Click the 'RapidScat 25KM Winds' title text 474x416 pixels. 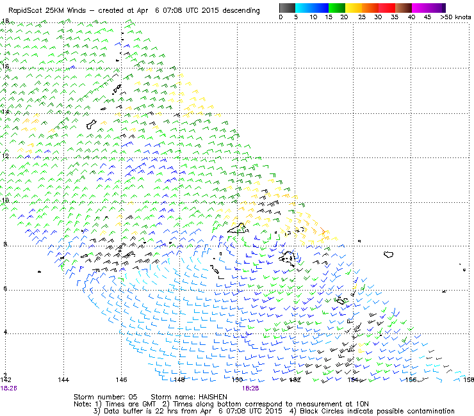[x=47, y=11]
